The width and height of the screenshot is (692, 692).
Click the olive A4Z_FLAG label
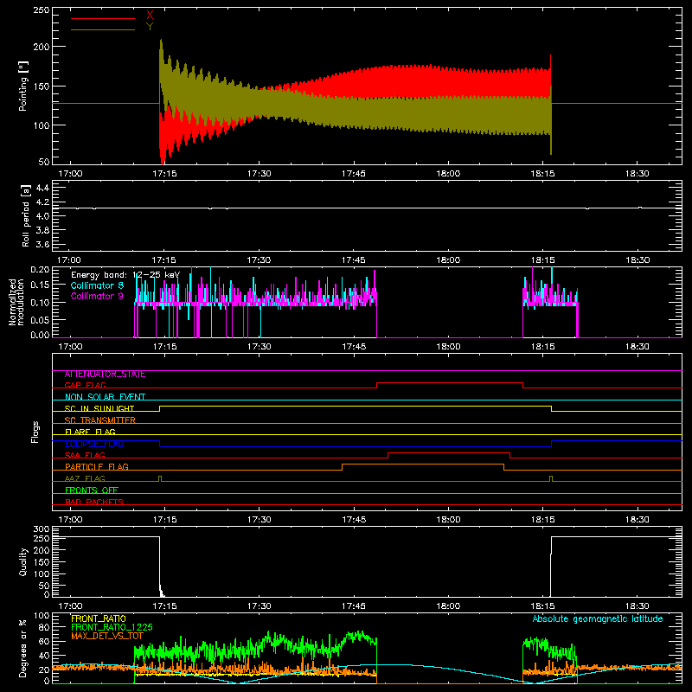(85, 478)
